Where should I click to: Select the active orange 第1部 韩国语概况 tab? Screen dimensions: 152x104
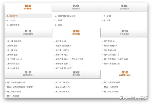click(x=28, y=7)
